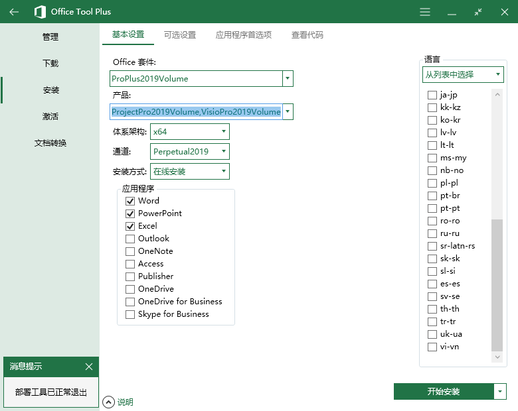Click the 开始安装 button
This screenshot has height=411, width=518.
pyautogui.click(x=443, y=392)
